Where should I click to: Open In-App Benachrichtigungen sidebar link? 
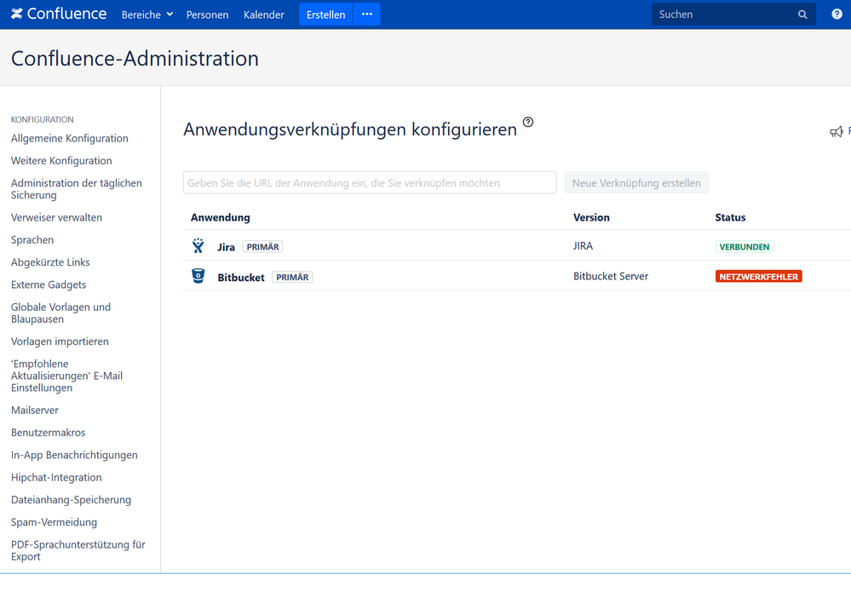point(74,455)
